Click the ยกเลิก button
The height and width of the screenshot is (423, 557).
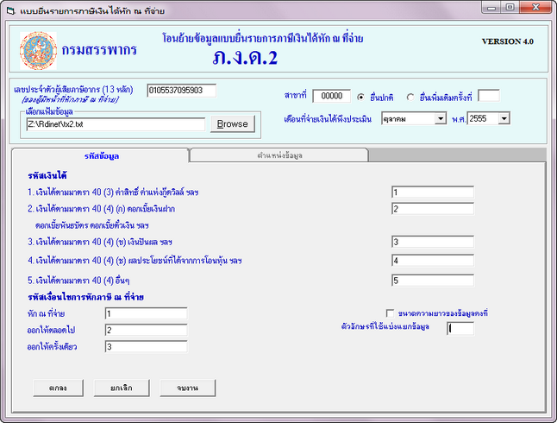coord(122,388)
